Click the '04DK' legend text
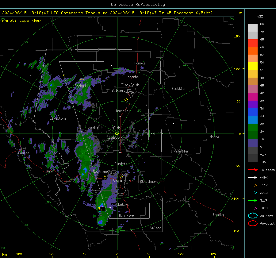276x258 pixels. coord(264,178)
